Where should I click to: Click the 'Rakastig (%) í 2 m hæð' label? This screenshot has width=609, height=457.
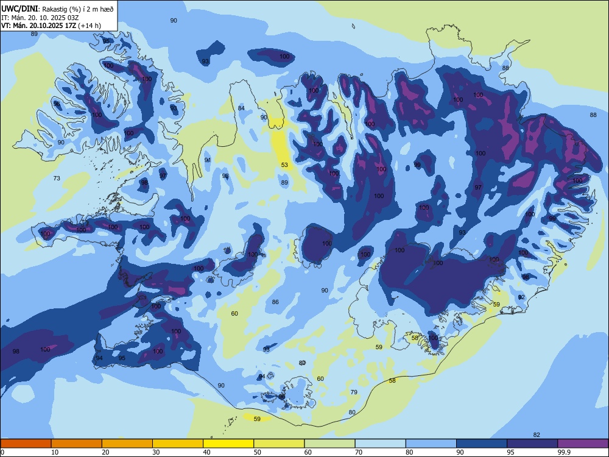[x=78, y=9]
